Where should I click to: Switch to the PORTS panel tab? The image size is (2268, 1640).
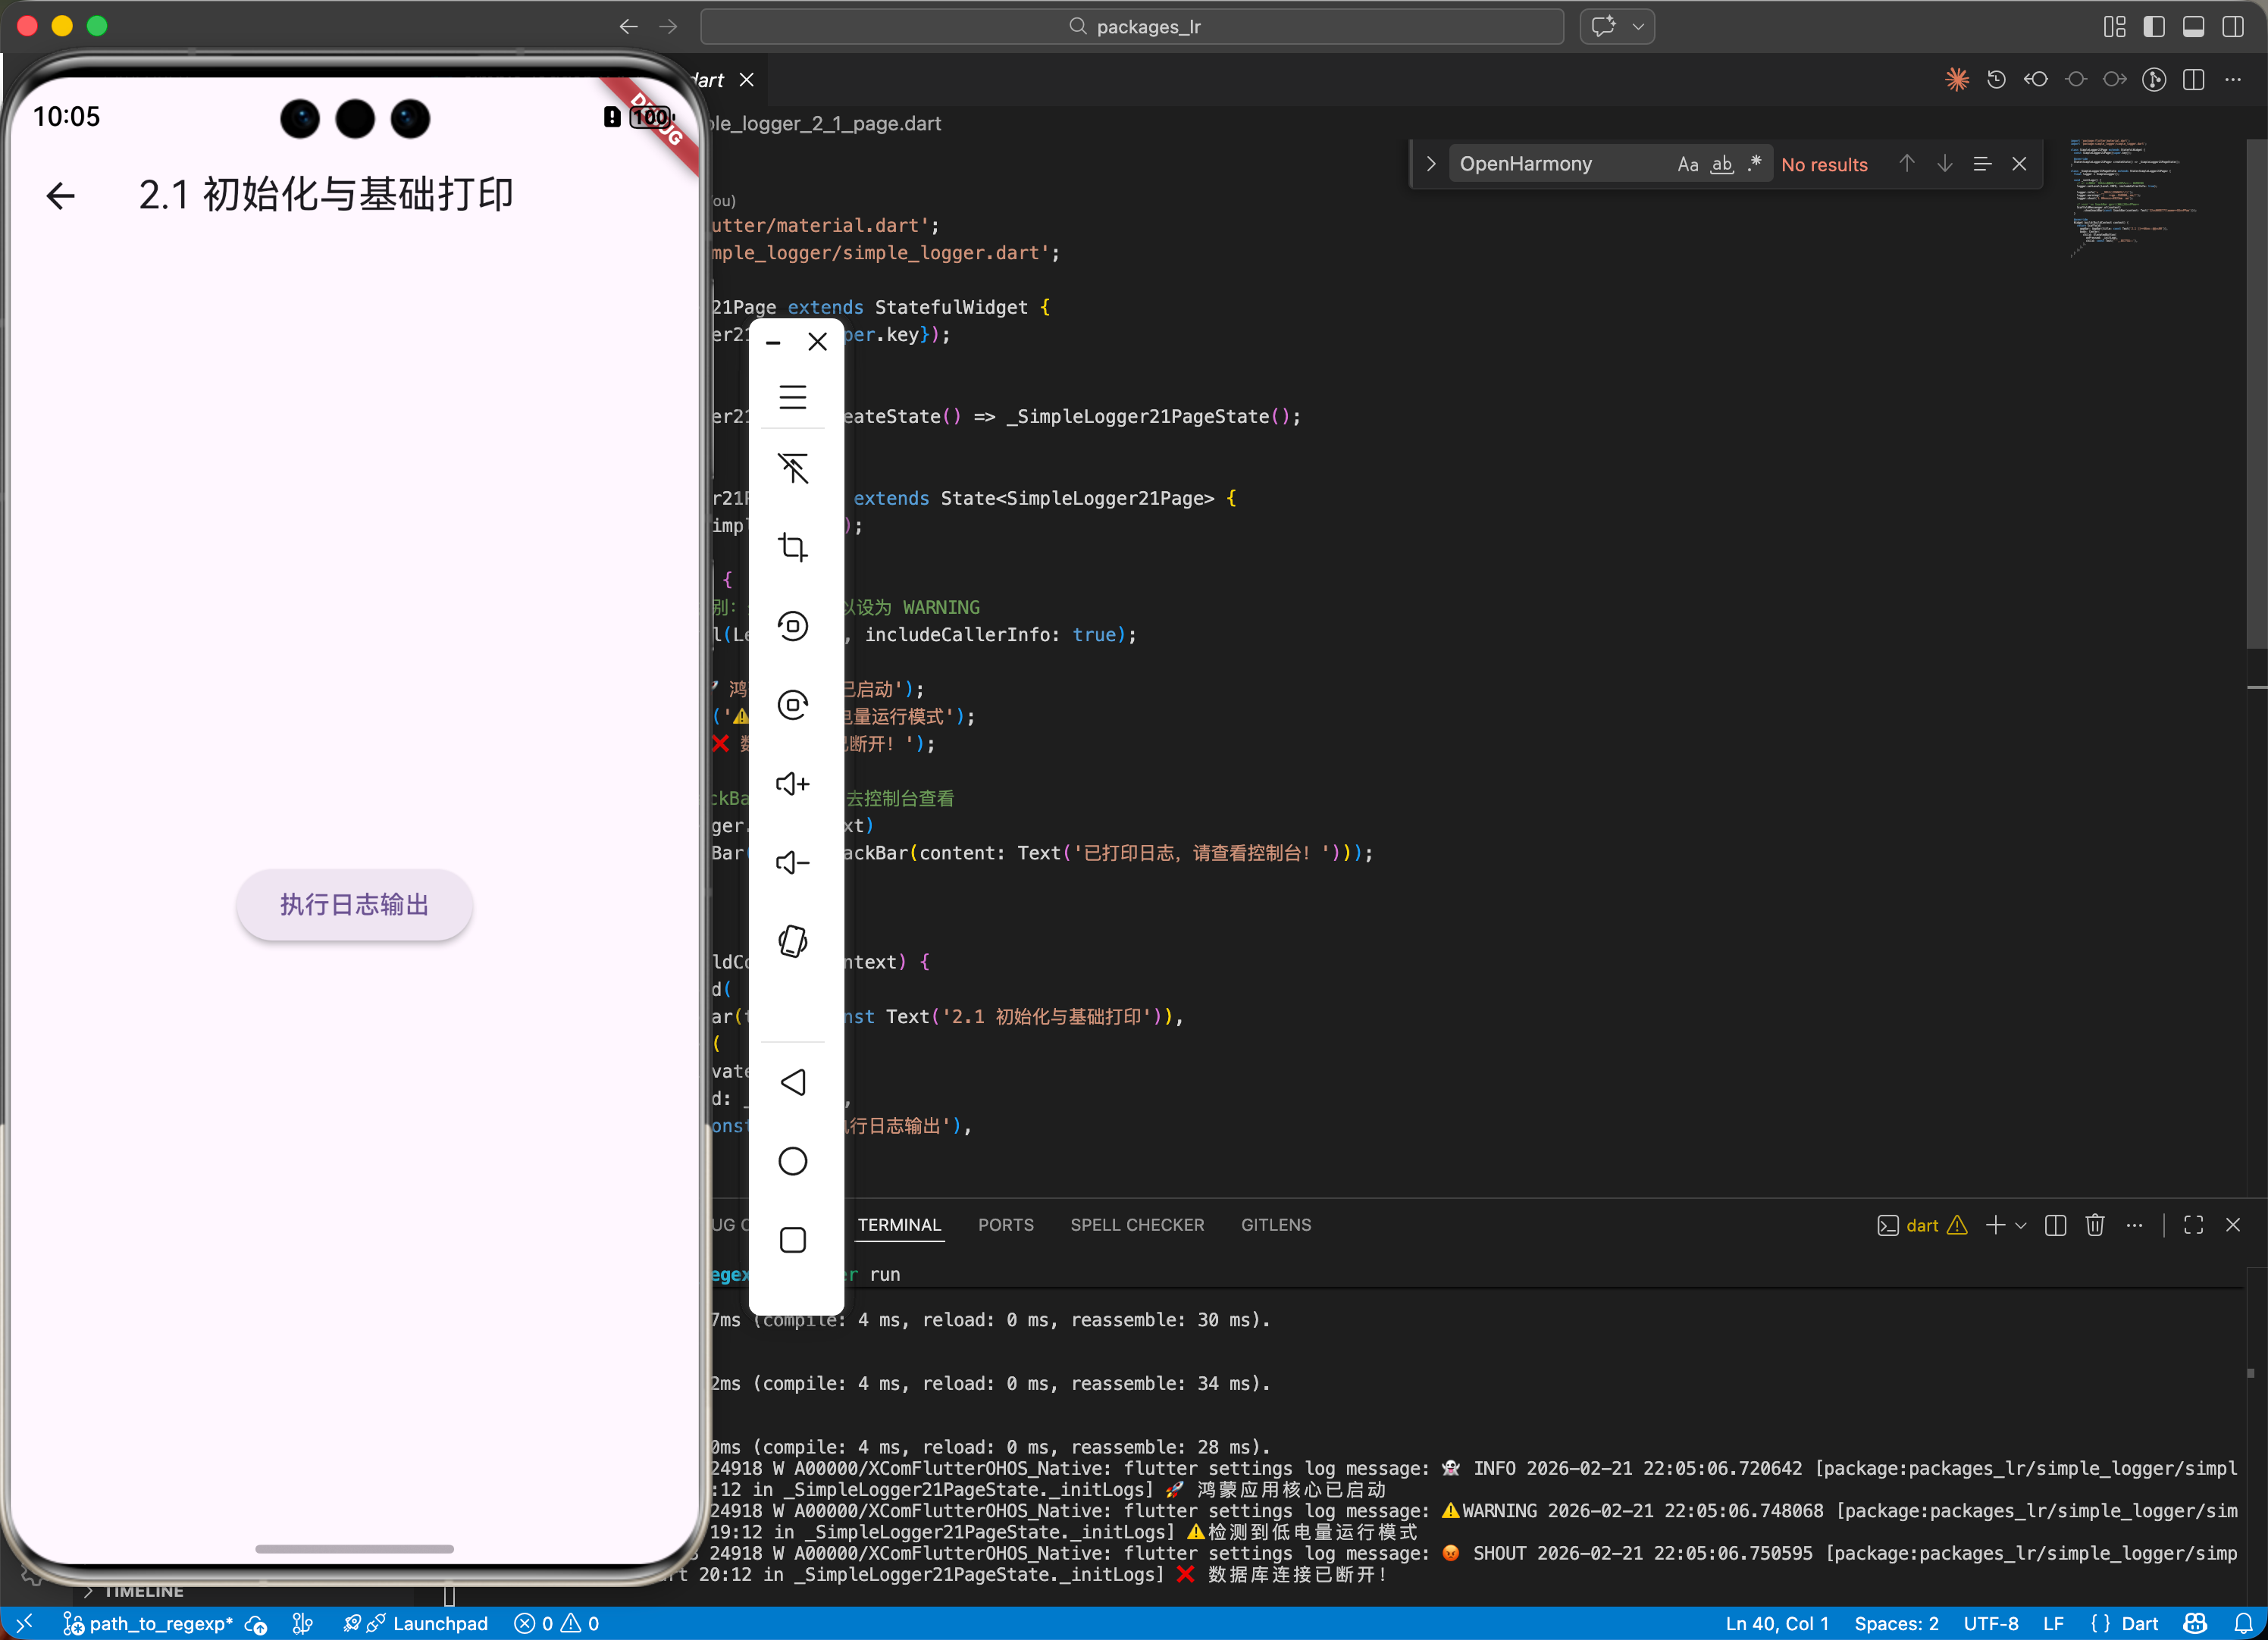(x=1005, y=1225)
